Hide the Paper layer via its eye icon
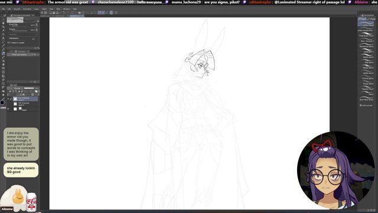Viewport: 378px width, 213px height. coord(8,109)
